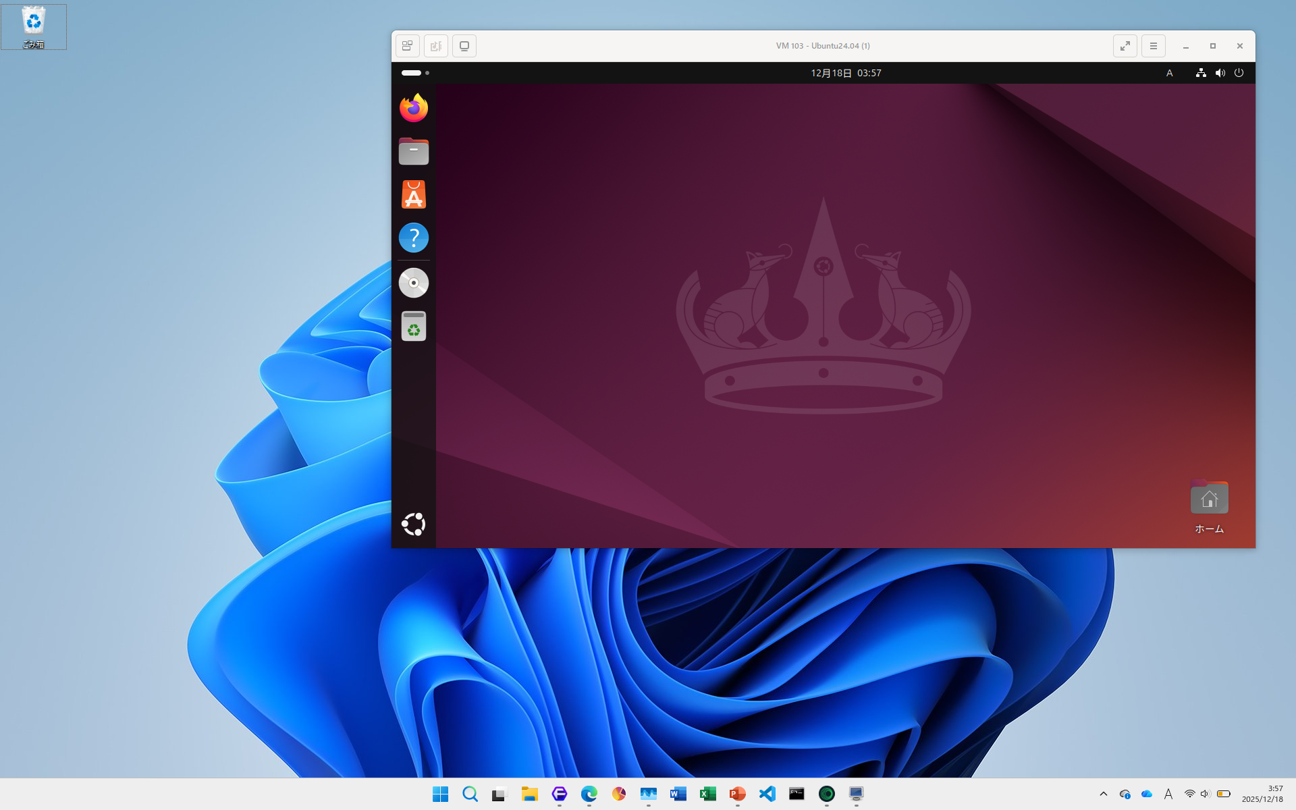Open the power menu in the Ubuntu top bar
The height and width of the screenshot is (810, 1296).
click(x=1239, y=72)
